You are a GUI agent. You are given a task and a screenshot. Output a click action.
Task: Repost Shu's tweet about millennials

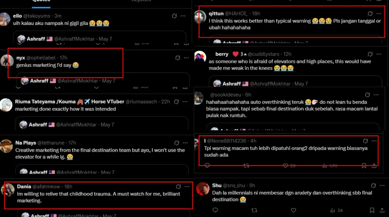(255, 210)
